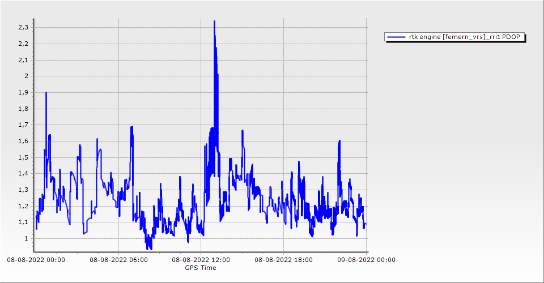Click the early PDOP spike reaching 1,9

tap(46, 93)
